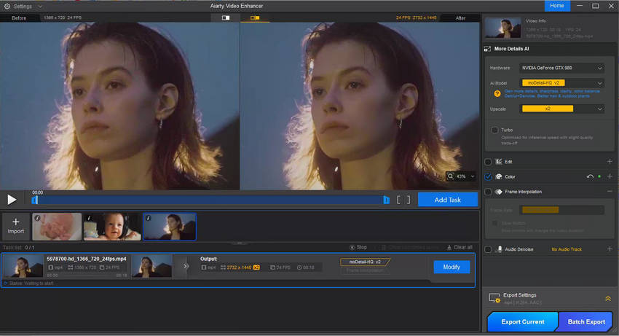Switch to Before view tab
Image resolution: width=619 pixels, height=336 pixels.
19,17
